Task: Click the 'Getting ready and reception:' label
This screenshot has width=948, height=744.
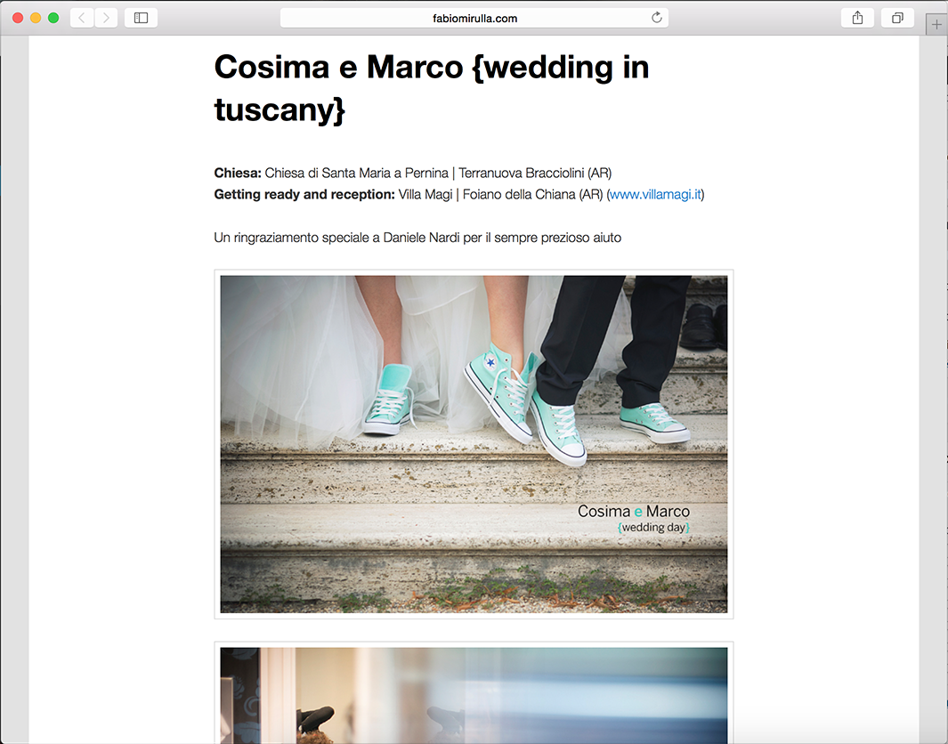Action: pos(304,194)
